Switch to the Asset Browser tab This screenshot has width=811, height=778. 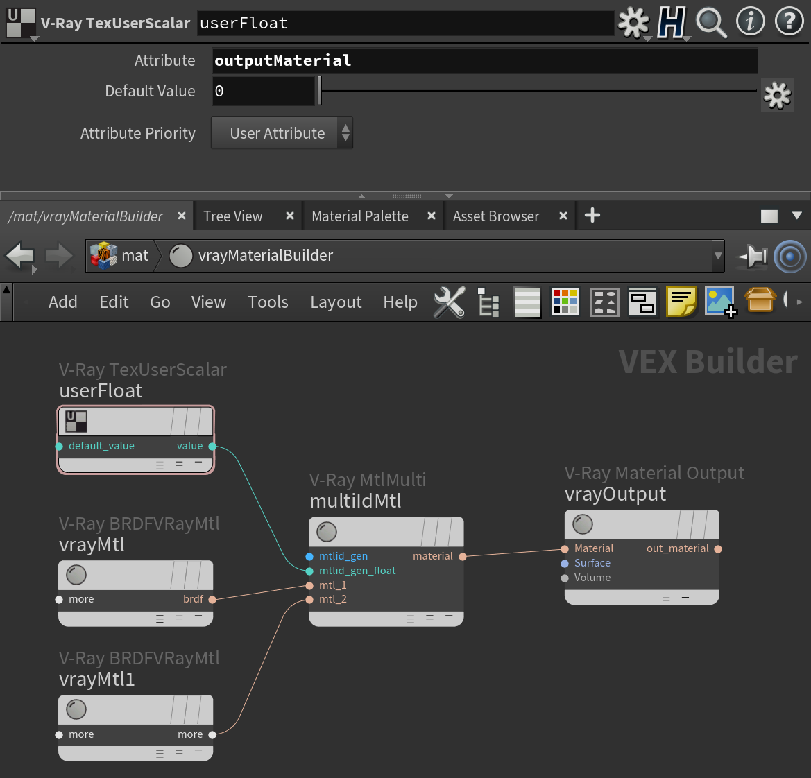[496, 216]
